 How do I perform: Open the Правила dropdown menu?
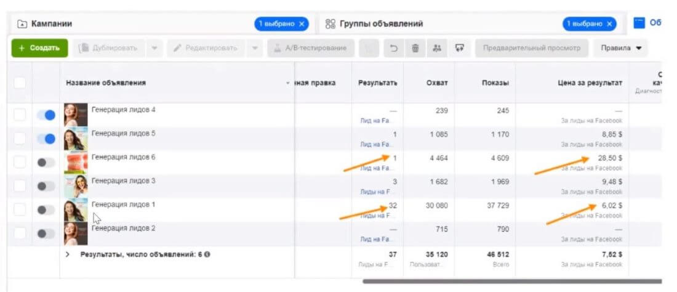pyautogui.click(x=620, y=48)
